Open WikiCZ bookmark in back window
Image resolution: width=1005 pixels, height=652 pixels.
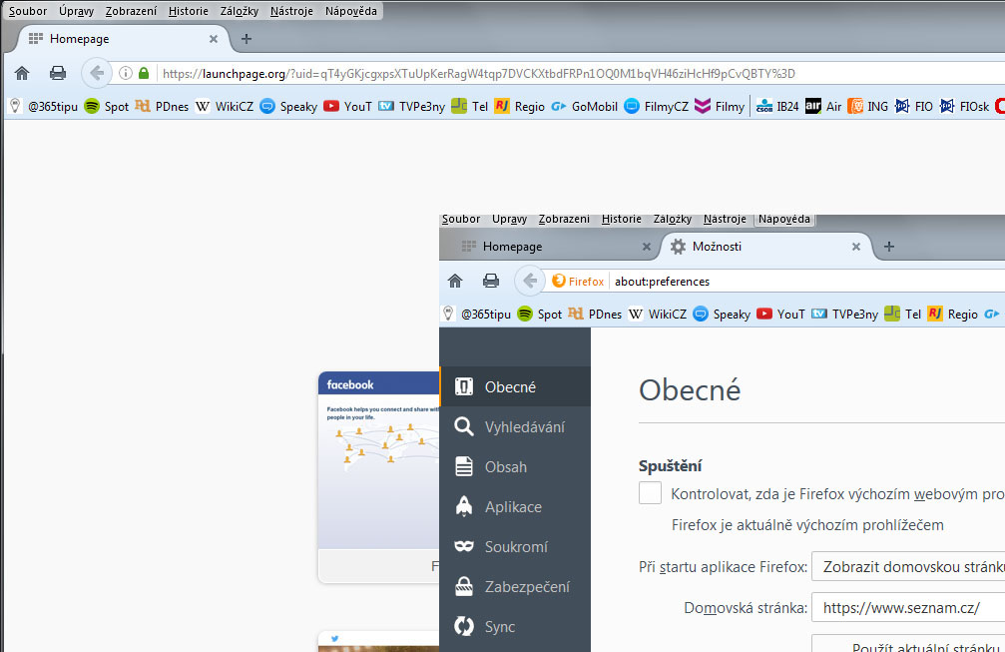tap(225, 107)
